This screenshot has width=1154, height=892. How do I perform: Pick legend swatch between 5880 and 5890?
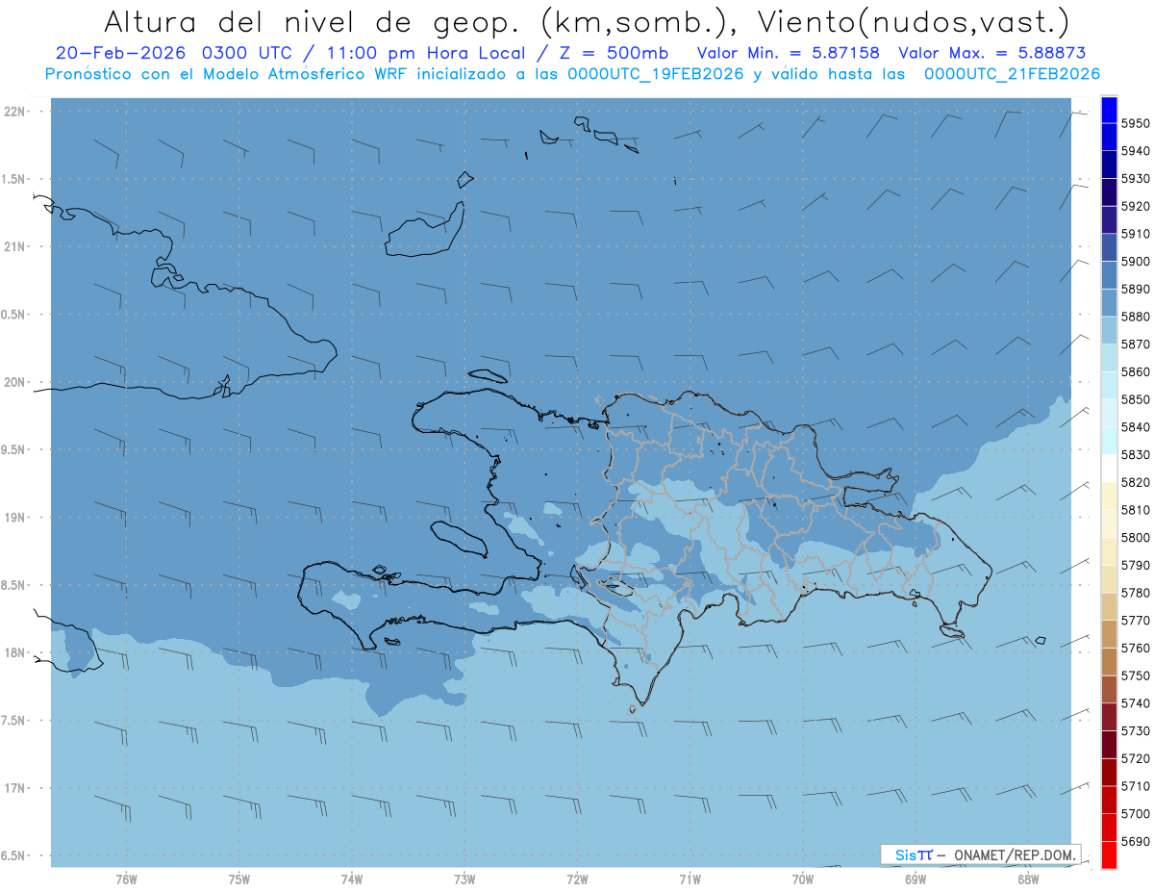tap(1109, 303)
